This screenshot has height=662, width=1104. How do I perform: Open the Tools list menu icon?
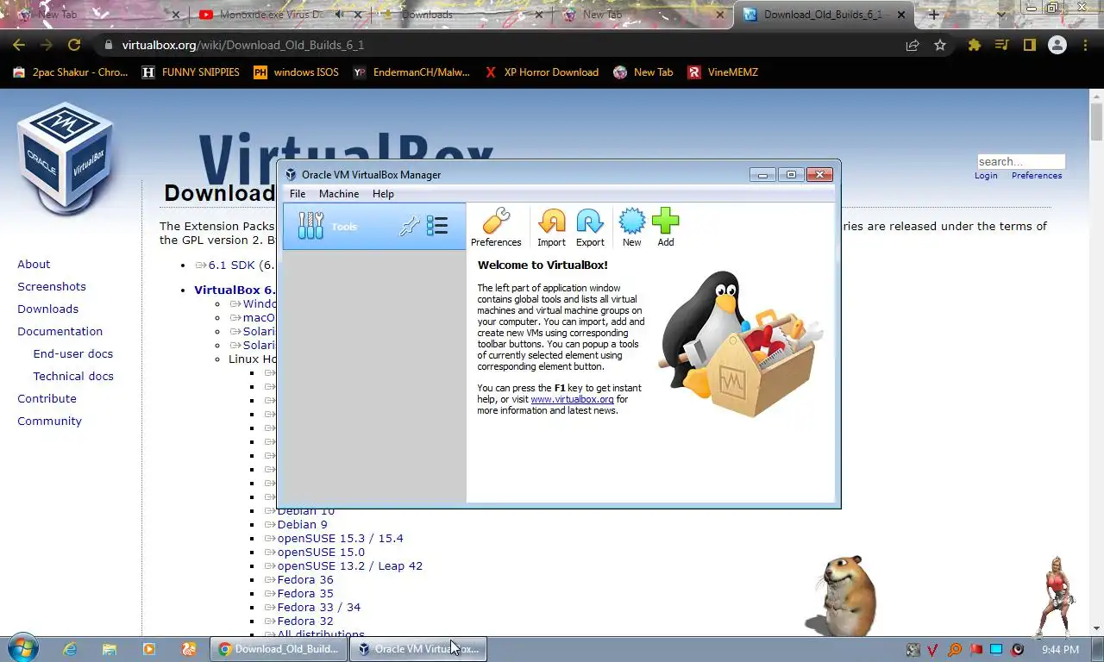[437, 227]
